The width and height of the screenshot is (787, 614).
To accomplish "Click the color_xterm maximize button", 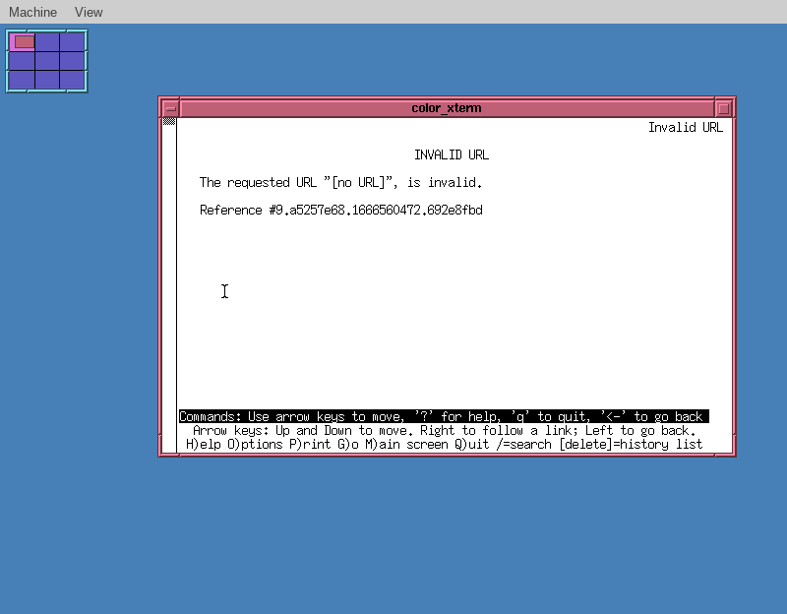I will click(723, 108).
